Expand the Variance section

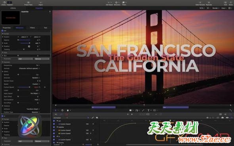point(2,106)
